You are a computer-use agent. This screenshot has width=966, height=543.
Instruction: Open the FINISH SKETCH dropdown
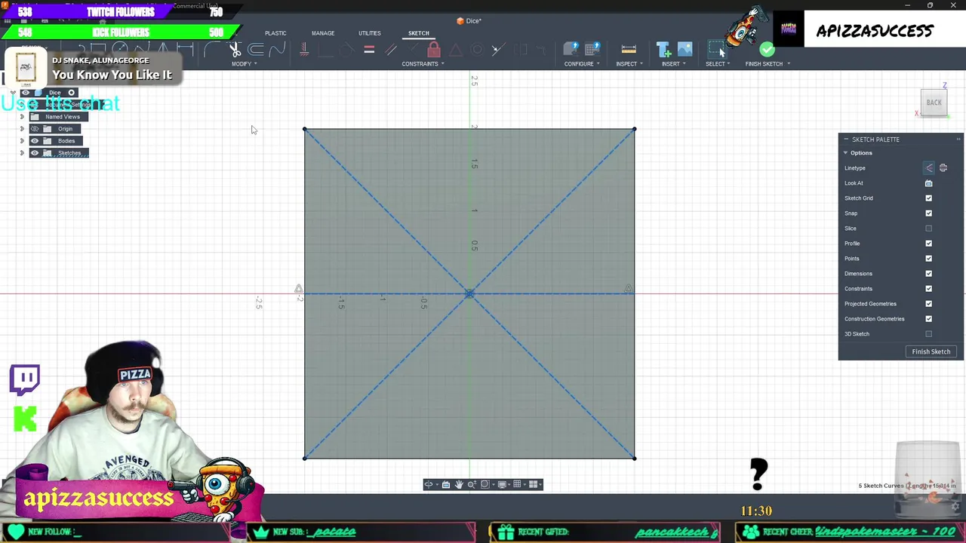coord(768,64)
